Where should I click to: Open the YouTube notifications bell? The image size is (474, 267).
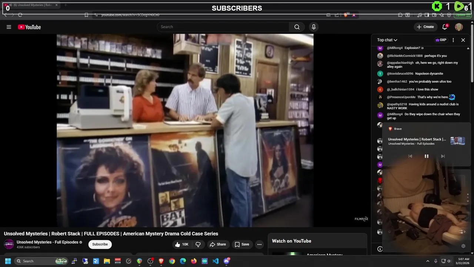[445, 27]
